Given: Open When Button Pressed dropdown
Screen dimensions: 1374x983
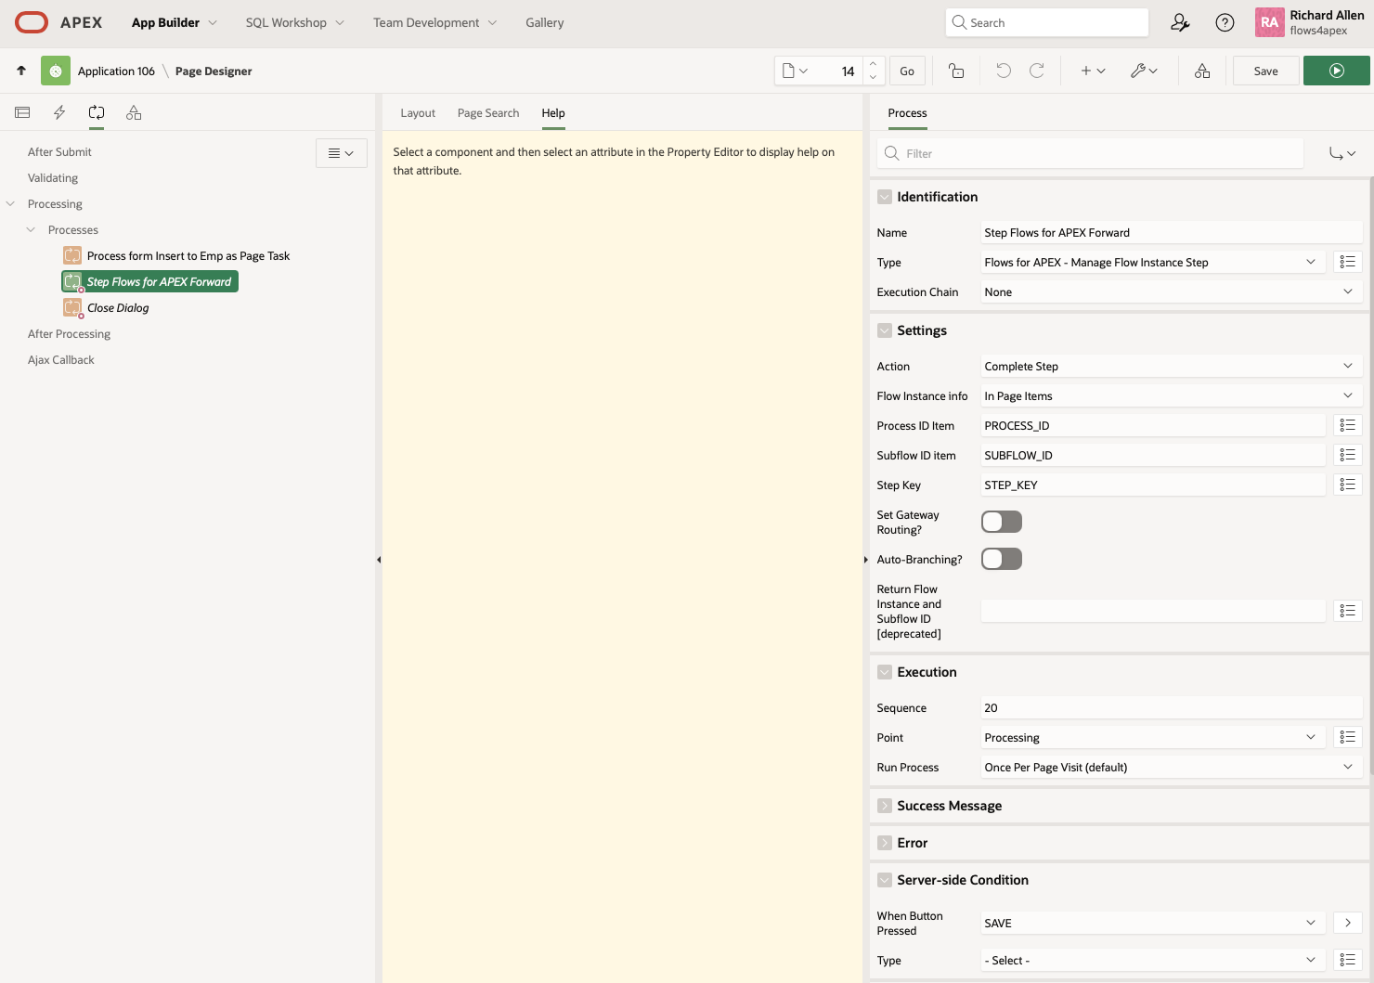Looking at the screenshot, I should pos(1153,923).
